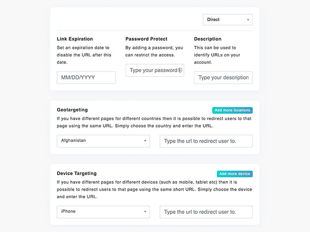Click the MM/DD/YYYY expiration date field
The width and height of the screenshot is (310, 232).
[x=86, y=77]
